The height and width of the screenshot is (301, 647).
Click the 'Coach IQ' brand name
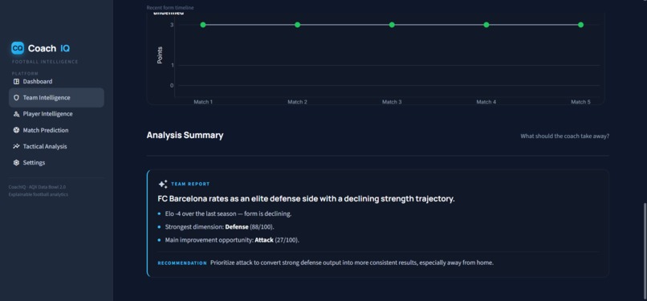pos(49,49)
